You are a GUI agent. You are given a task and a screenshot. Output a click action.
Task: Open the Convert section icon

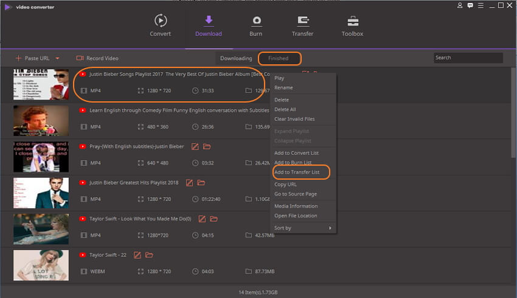160,21
